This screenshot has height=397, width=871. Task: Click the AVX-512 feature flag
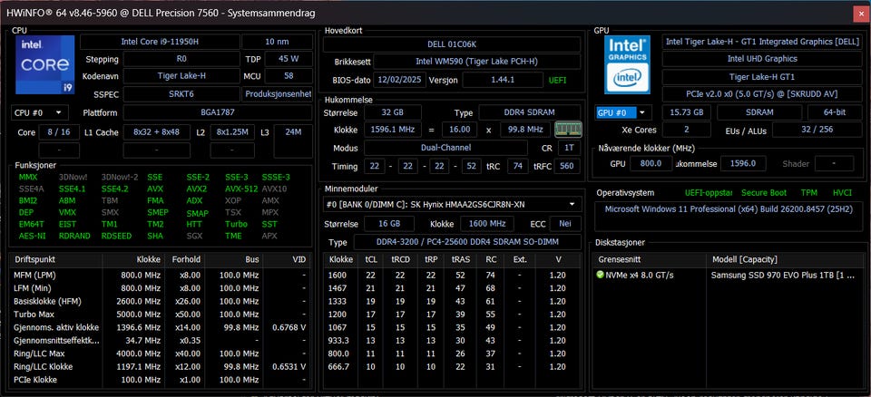pyautogui.click(x=241, y=189)
